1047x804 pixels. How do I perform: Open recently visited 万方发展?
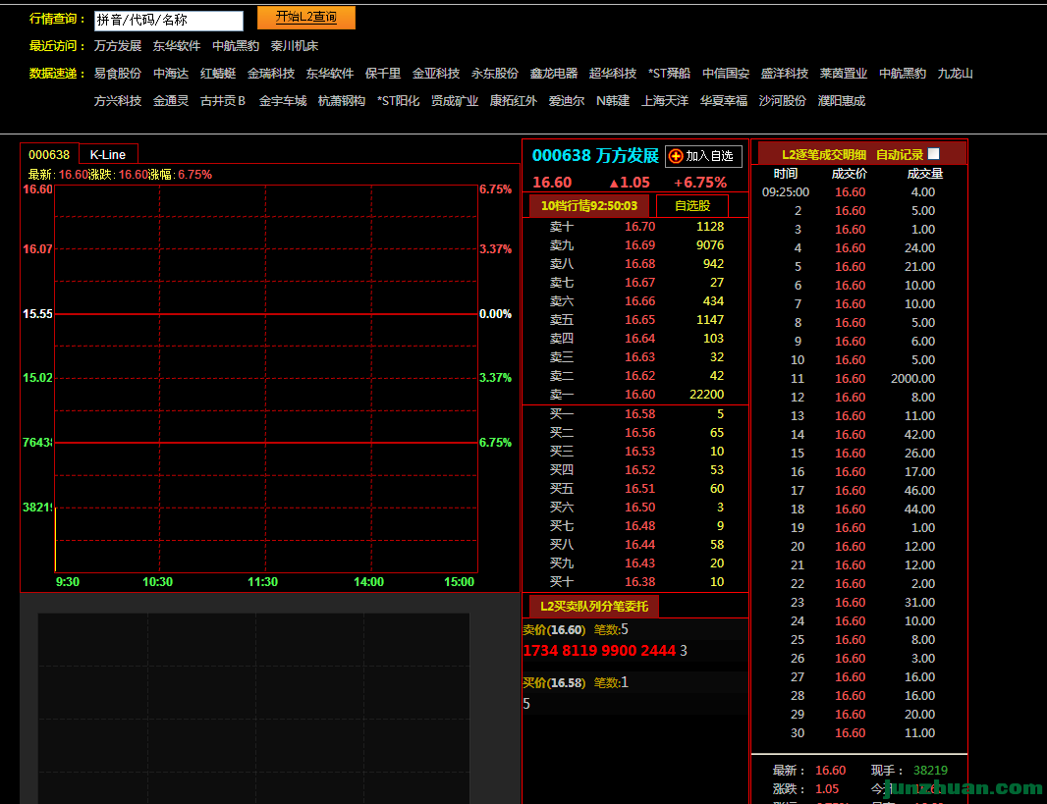tap(118, 46)
